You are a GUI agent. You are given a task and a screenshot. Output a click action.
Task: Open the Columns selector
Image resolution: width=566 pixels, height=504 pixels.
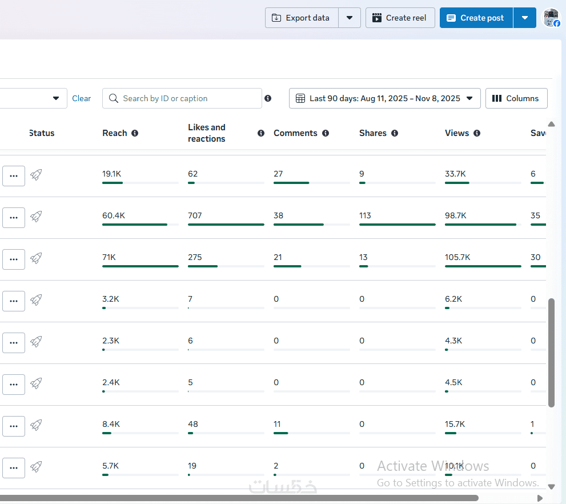pyautogui.click(x=516, y=98)
